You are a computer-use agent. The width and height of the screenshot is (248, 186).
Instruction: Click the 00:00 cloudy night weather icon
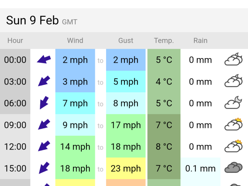[233, 59]
